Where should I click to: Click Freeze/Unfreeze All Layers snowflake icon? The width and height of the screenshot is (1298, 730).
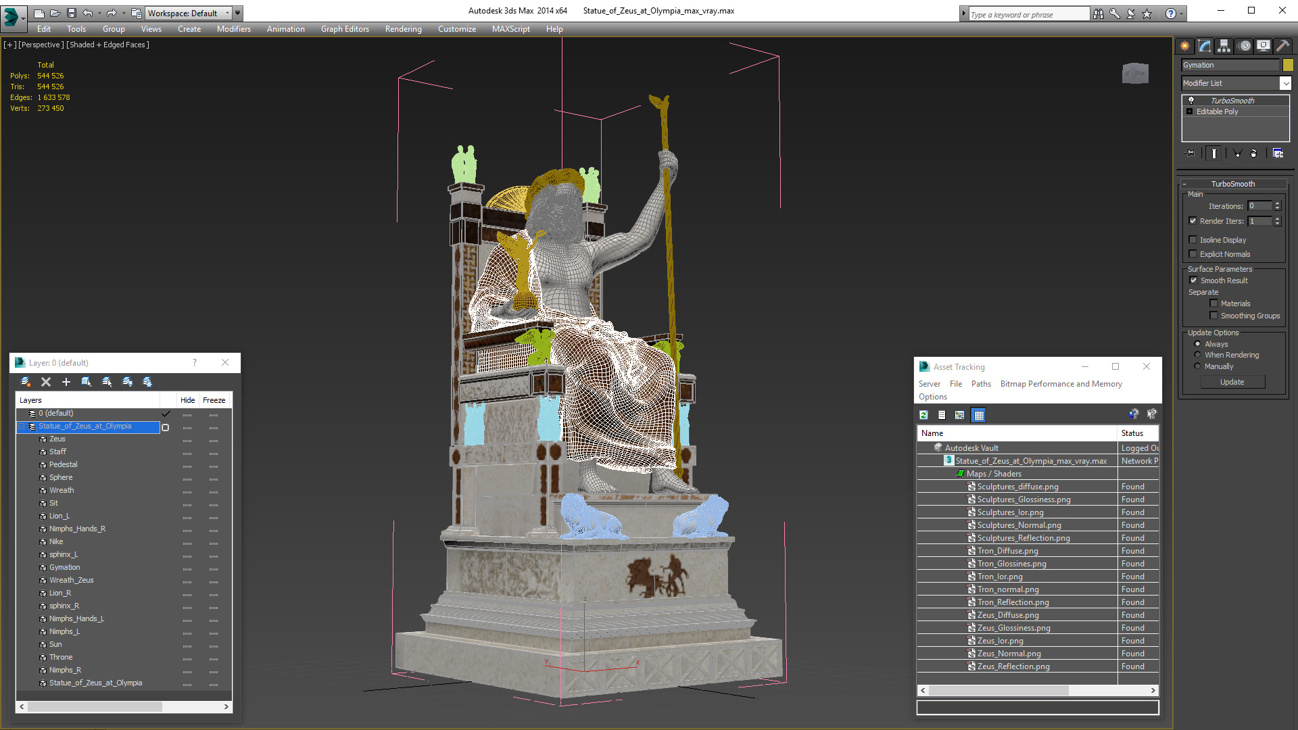147,382
